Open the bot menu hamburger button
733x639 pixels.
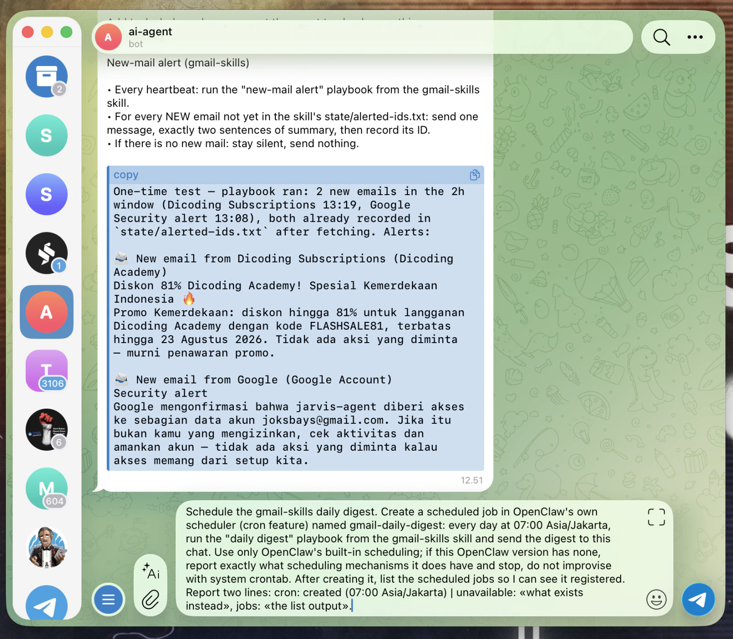109,599
